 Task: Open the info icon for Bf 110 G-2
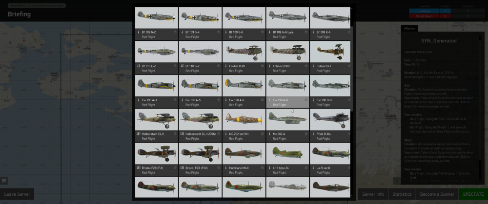coord(219,66)
